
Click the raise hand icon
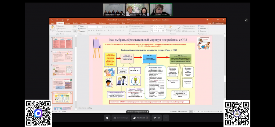point(107,118)
